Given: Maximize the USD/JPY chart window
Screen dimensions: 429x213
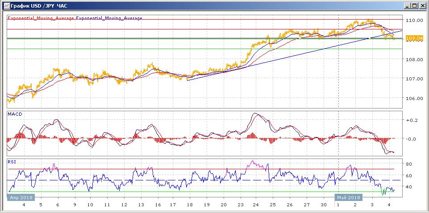Looking at the screenshot, I should (x=415, y=5).
